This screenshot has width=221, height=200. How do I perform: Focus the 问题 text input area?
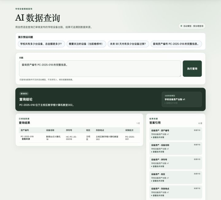click(x=100, y=69)
